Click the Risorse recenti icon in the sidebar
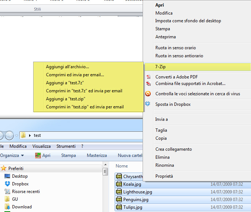Image resolution: width=251 pixels, height=212 pixels. 7,192
